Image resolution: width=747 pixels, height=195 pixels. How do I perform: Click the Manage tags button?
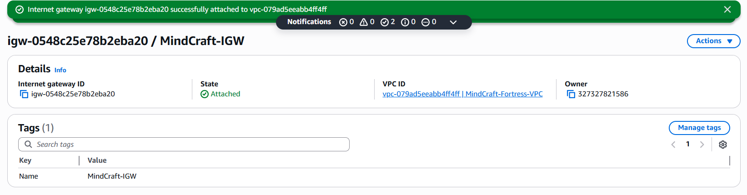(x=699, y=128)
